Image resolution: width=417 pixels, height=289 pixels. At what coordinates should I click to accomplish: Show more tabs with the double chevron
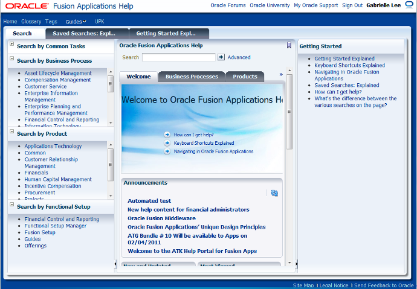(x=281, y=74)
